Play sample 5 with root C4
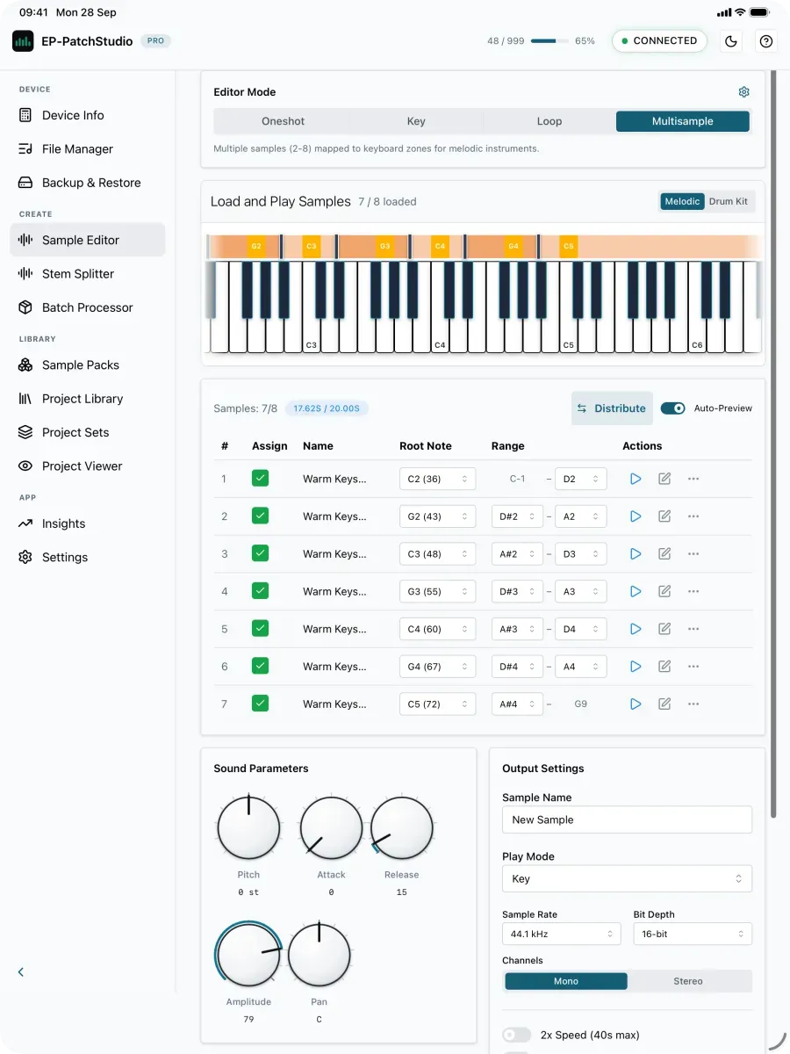 click(636, 629)
